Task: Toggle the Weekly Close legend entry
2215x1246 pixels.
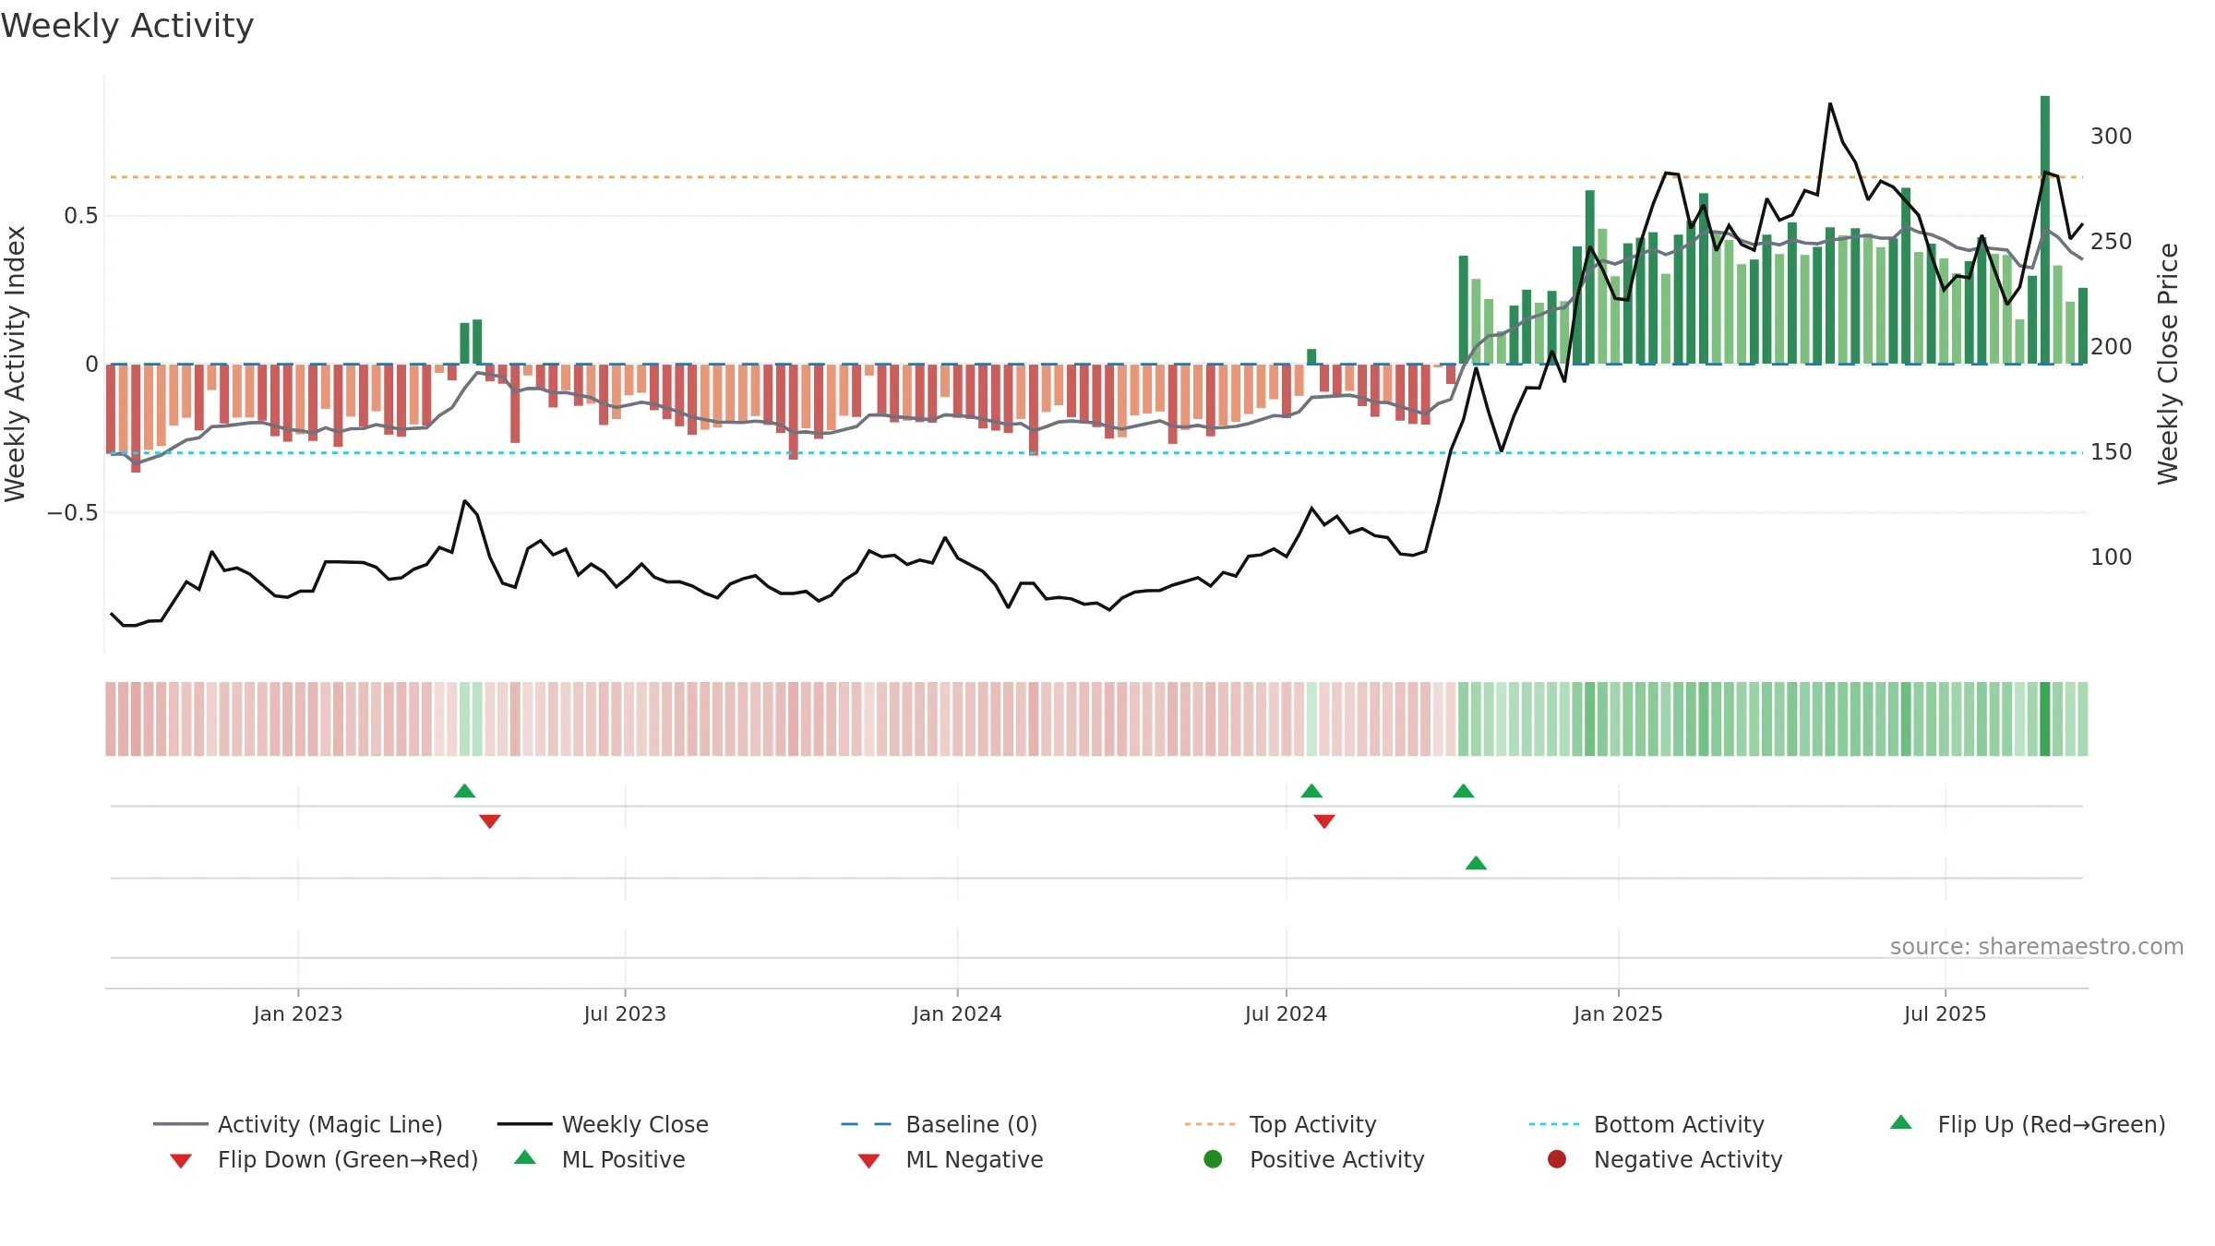Action: click(x=603, y=1124)
